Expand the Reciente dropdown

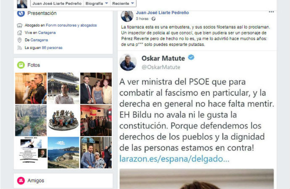click(x=123, y=3)
